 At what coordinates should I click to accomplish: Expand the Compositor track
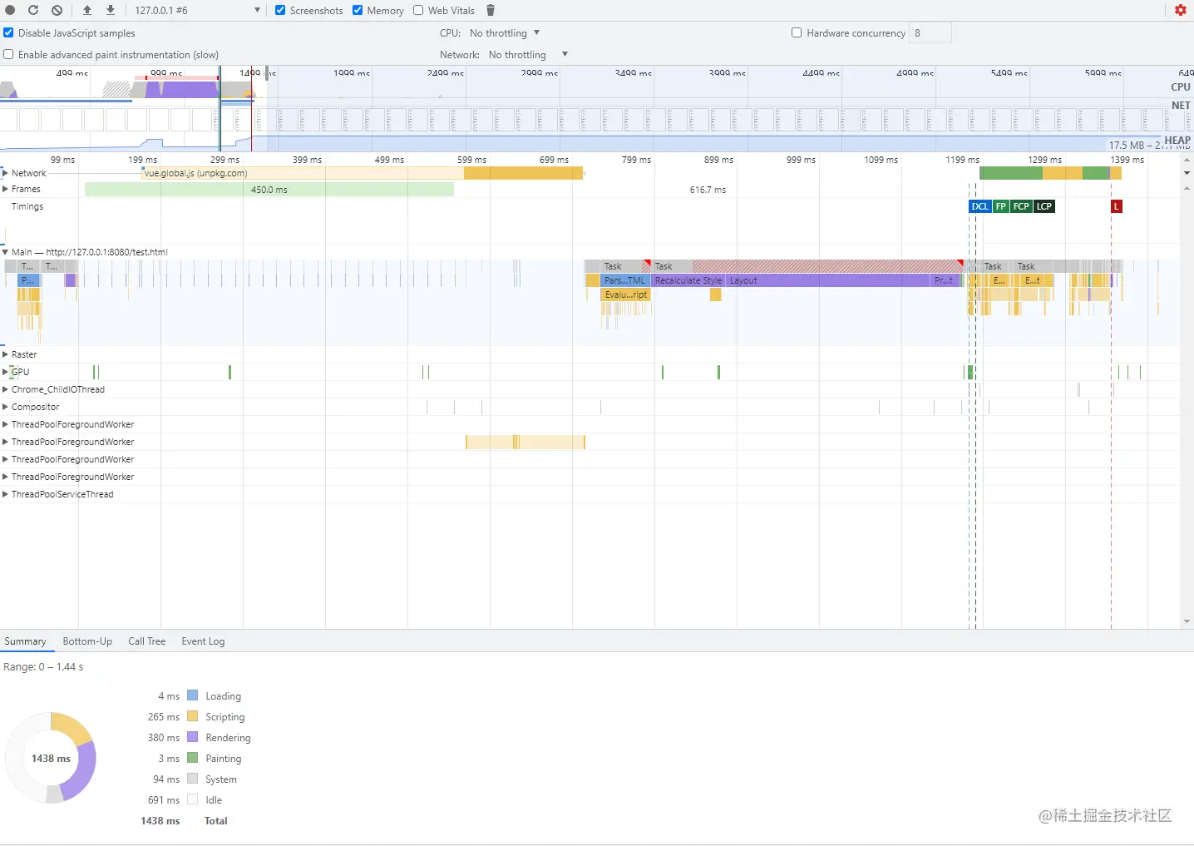pos(5,407)
